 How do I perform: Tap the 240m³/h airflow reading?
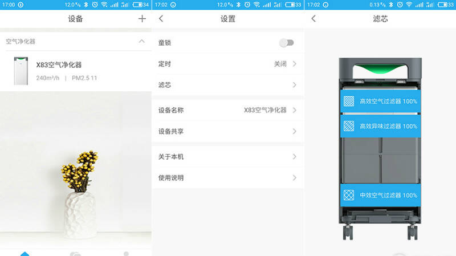point(48,78)
